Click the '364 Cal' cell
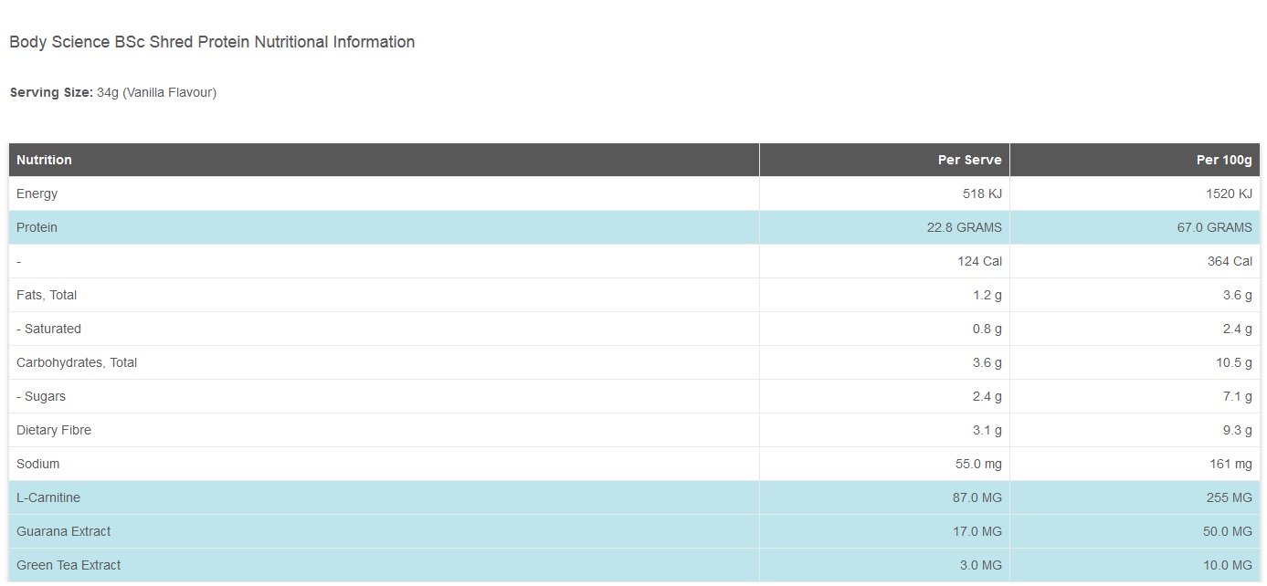This screenshot has height=586, width=1267. tap(1135, 261)
